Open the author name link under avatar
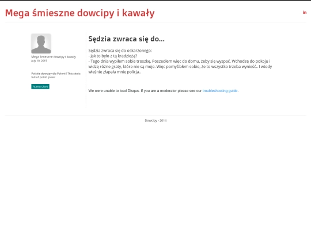Viewport: 311px width, 233px height. (x=54, y=57)
